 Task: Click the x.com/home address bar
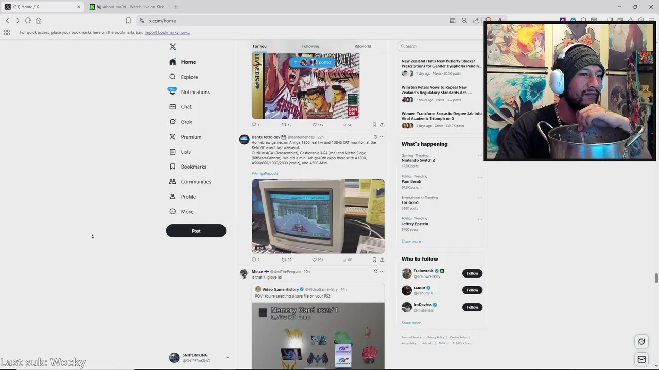[x=291, y=21]
